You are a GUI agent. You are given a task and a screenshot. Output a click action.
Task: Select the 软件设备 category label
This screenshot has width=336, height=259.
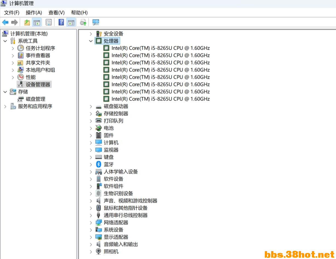tap(114, 179)
